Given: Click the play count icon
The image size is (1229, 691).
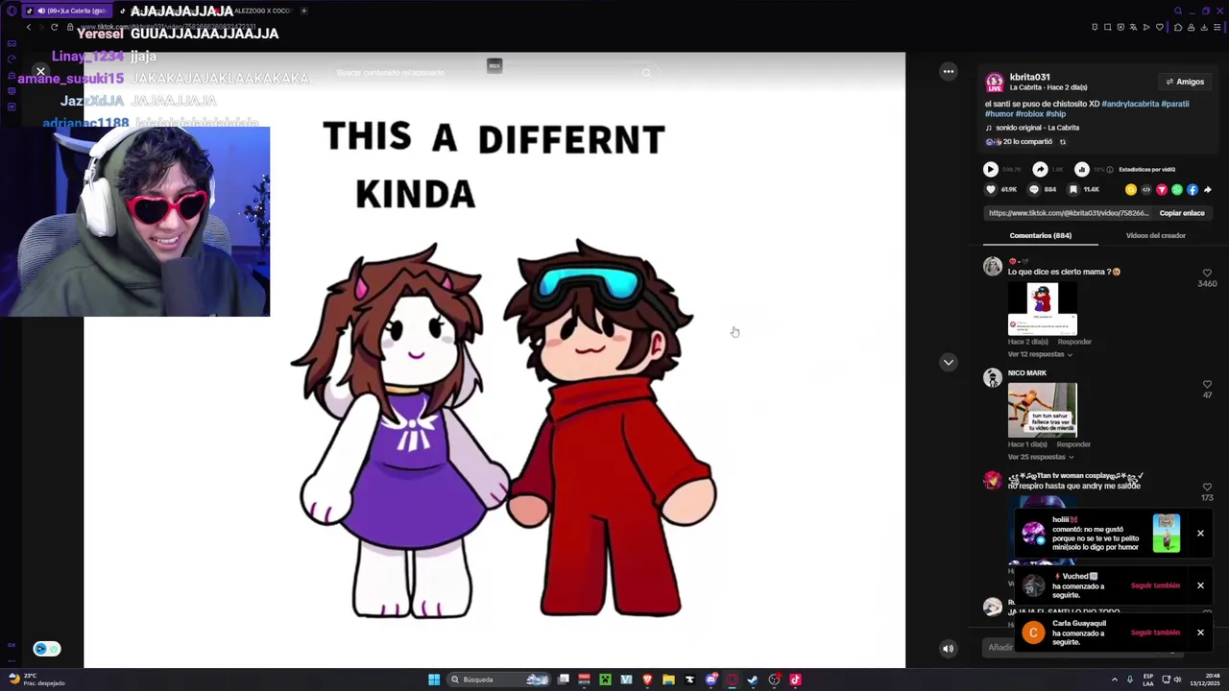Looking at the screenshot, I should [x=991, y=169].
